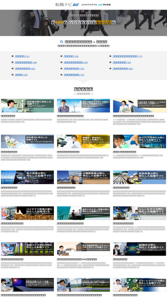The width and height of the screenshot is (167, 298).
Task: Open the 太陽熱発電分野 banner
Action: [83, 177]
